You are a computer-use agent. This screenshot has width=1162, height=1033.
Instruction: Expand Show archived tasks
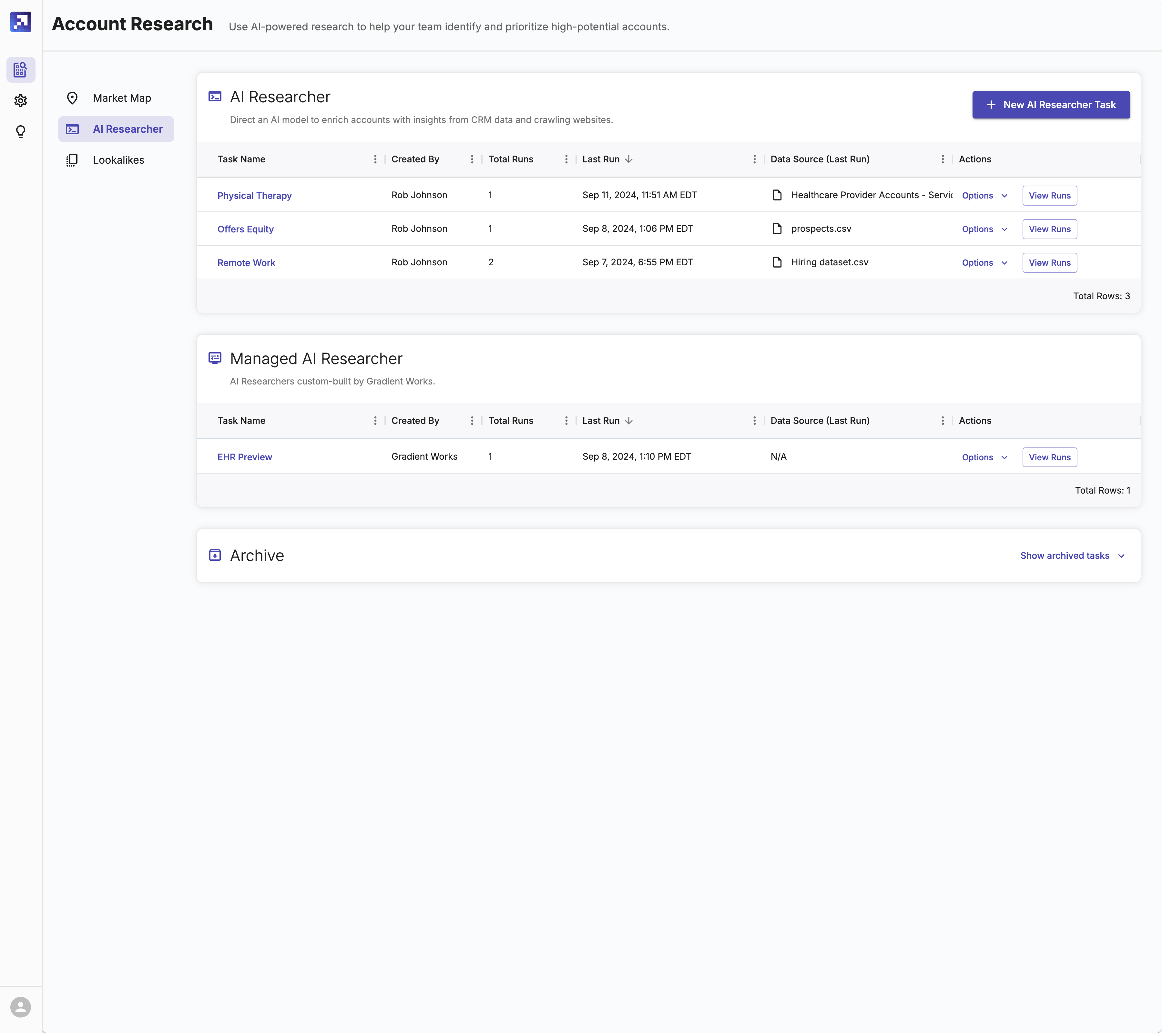click(1072, 556)
